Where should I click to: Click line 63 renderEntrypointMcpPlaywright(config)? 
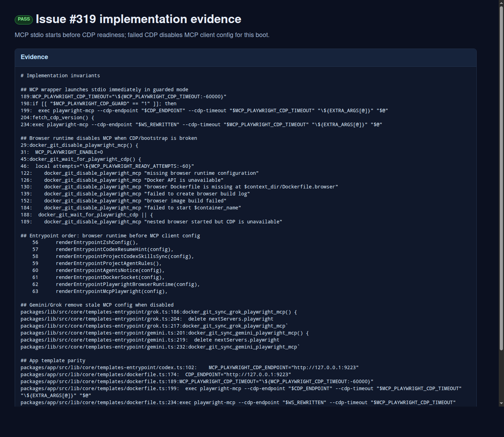click(x=100, y=292)
